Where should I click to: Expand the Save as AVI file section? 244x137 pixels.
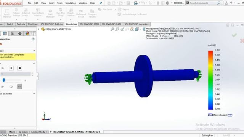pos(34,94)
